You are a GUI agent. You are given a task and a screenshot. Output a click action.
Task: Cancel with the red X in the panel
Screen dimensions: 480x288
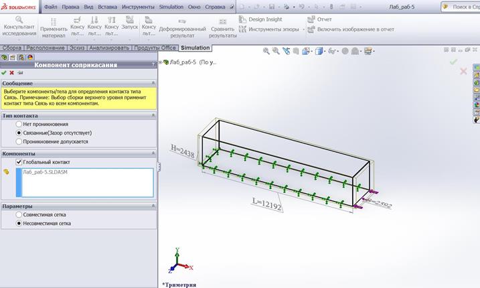point(12,72)
